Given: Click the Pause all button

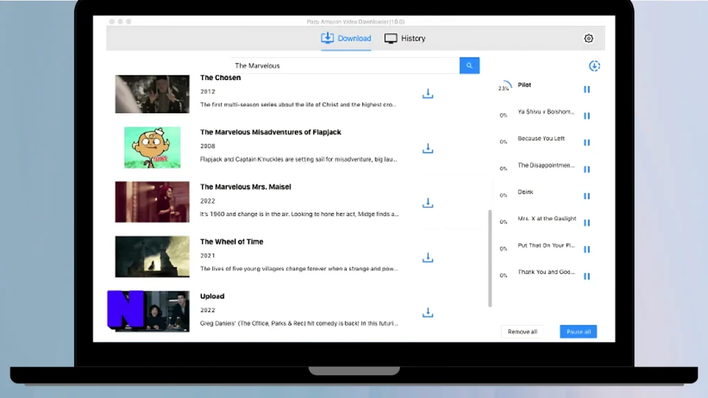Looking at the screenshot, I should [x=579, y=332].
